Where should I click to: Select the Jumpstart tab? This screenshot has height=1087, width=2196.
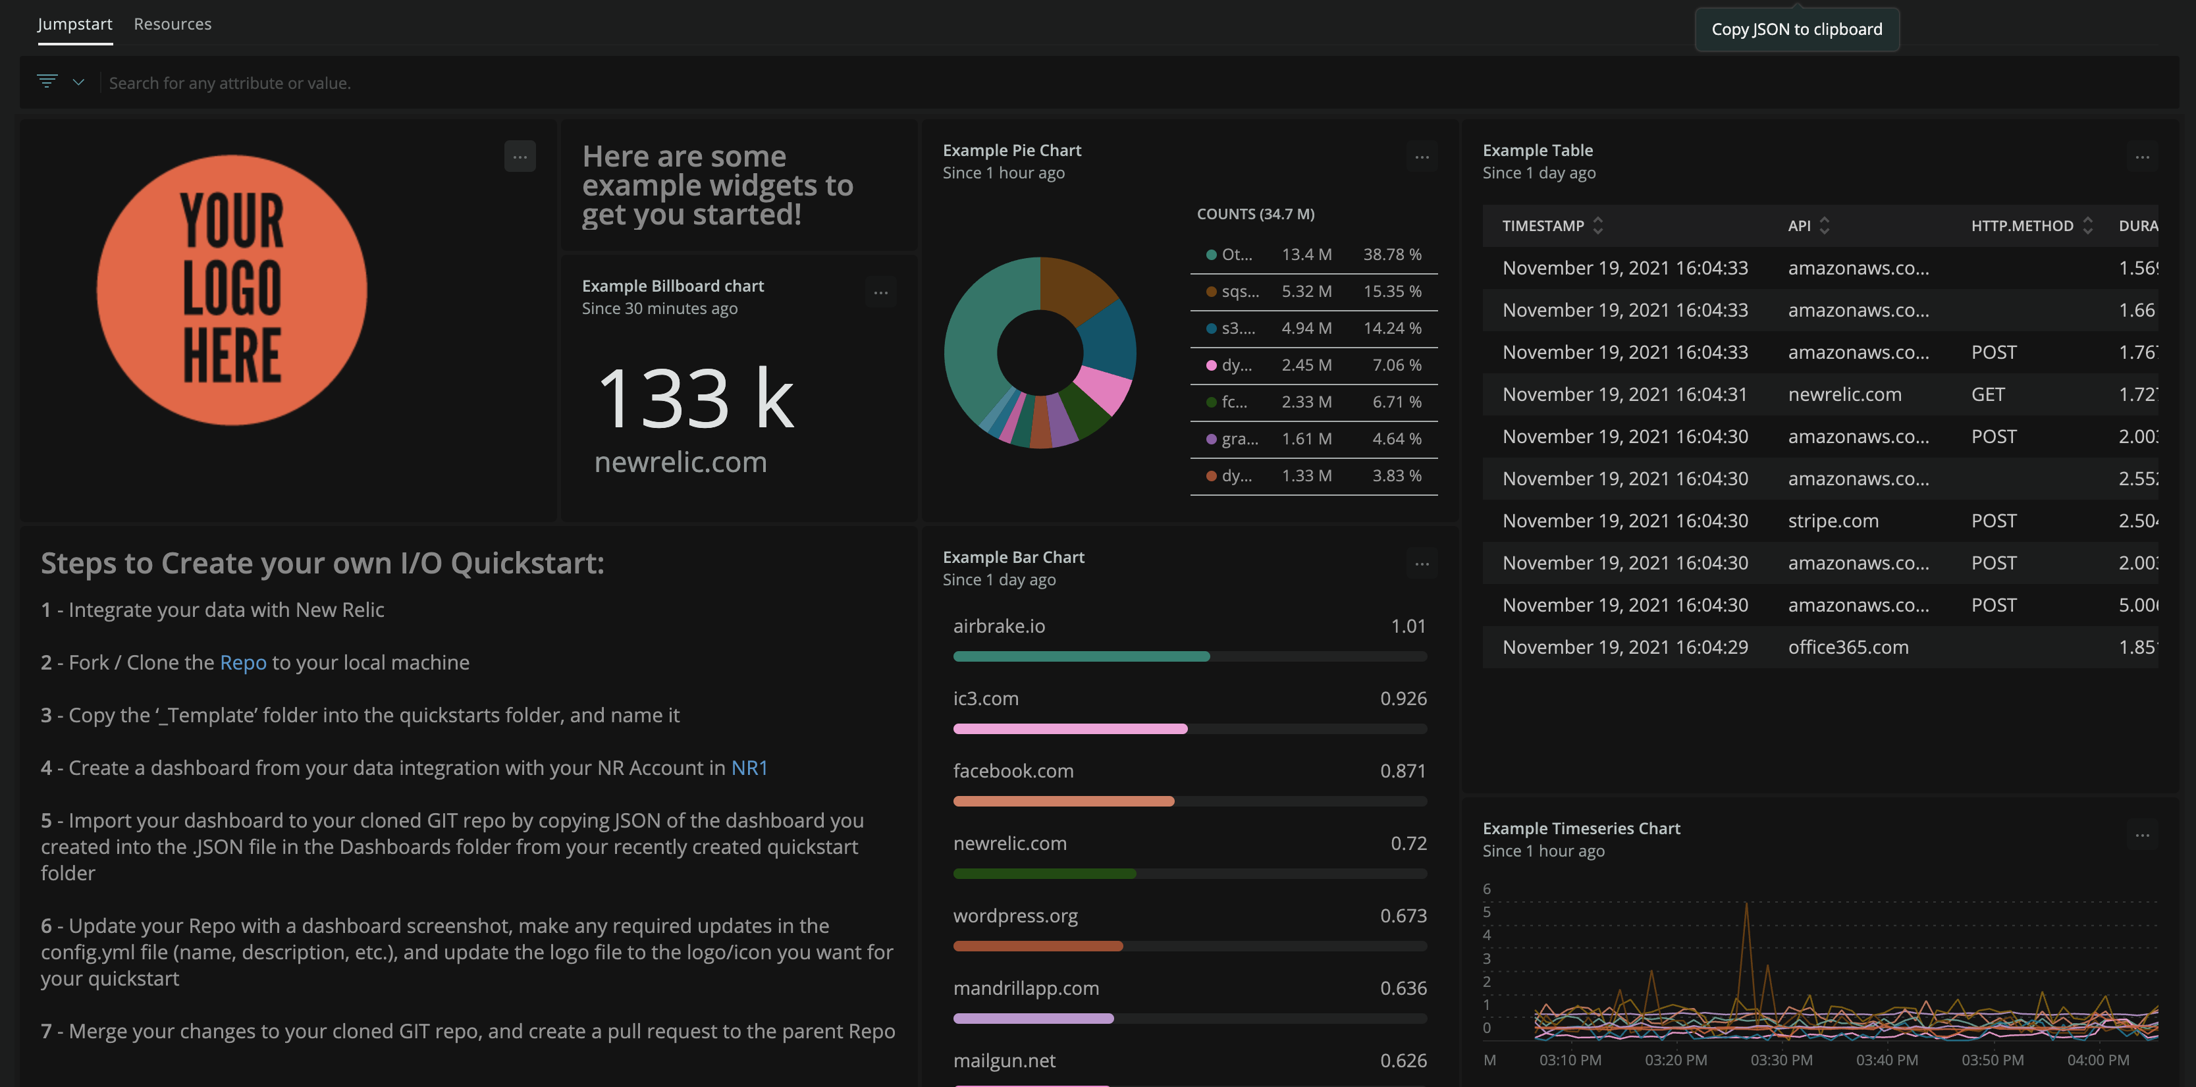point(74,24)
